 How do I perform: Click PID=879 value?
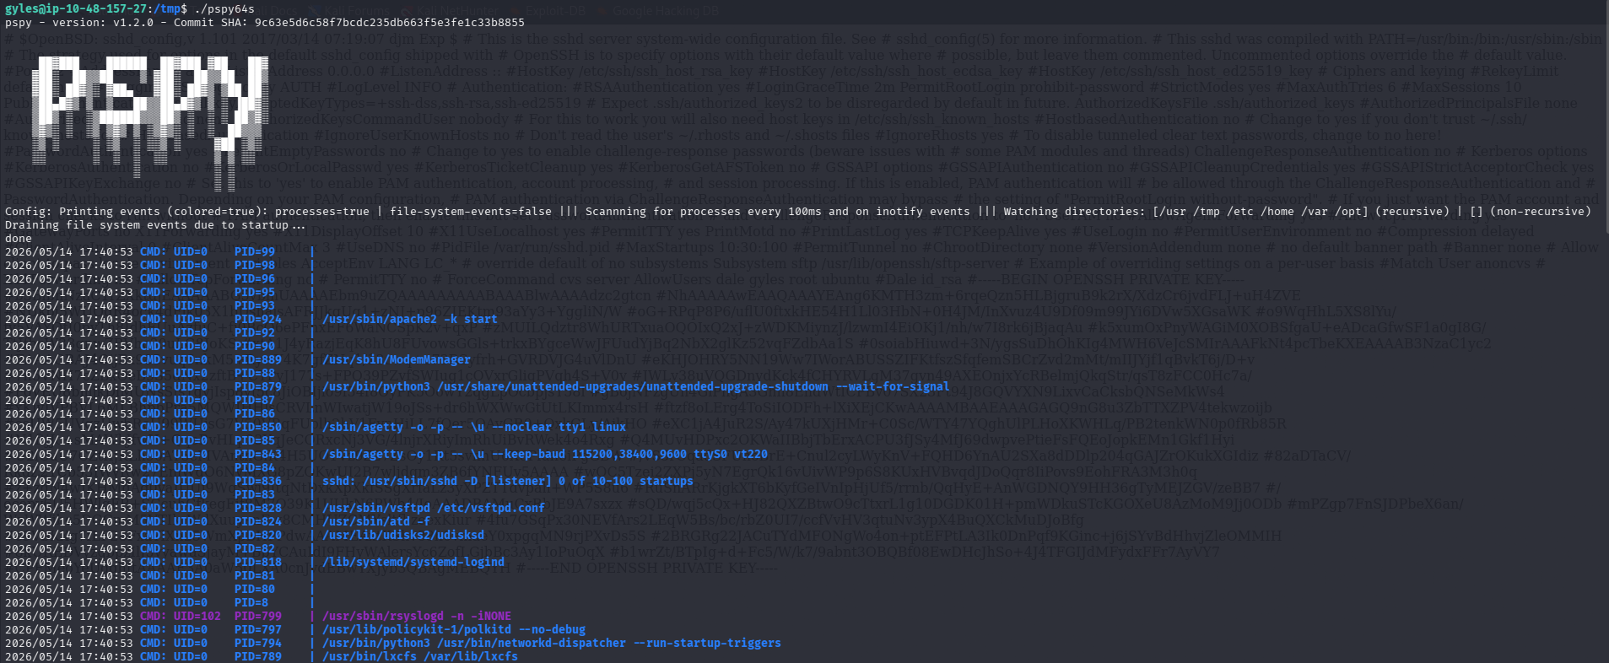tap(258, 387)
